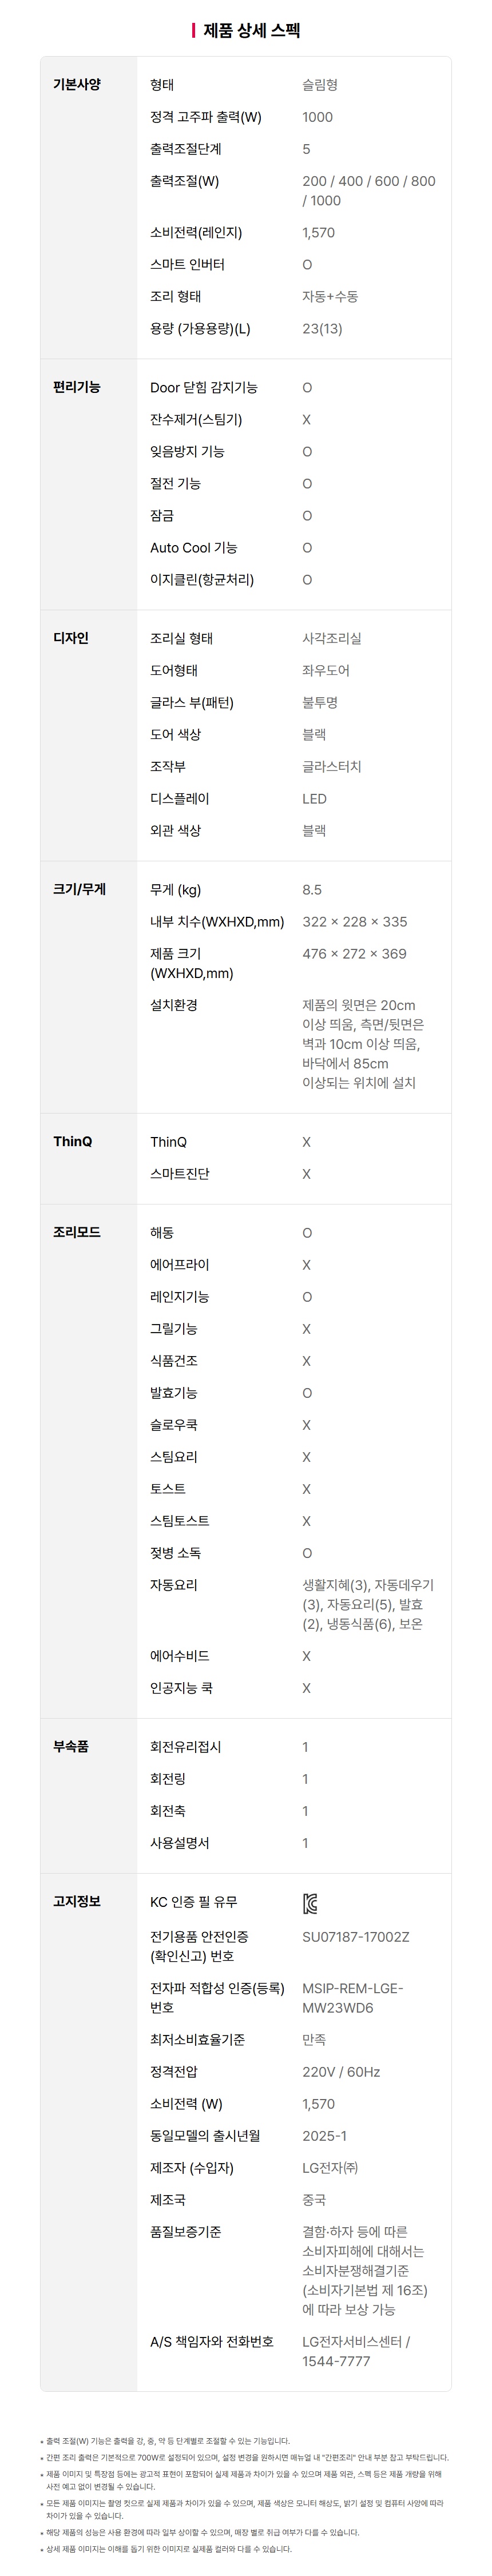492x2576 pixels.
Task: Click the 스마트 인버터 row label
Action: point(187,264)
